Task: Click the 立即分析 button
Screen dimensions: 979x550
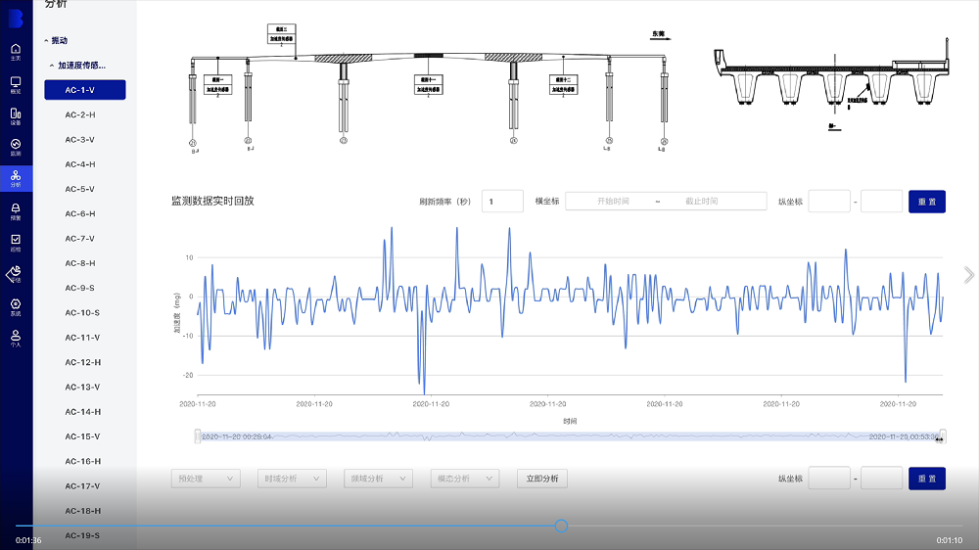Action: coord(541,479)
